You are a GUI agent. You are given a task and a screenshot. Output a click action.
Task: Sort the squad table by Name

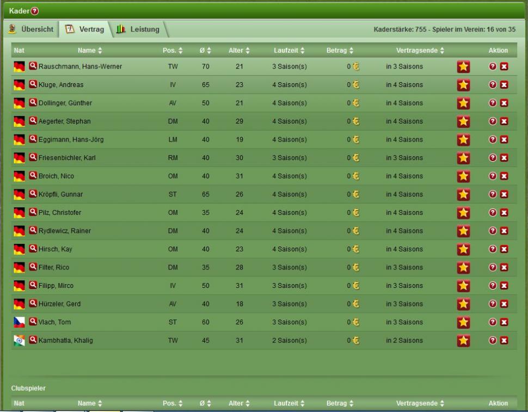90,51
